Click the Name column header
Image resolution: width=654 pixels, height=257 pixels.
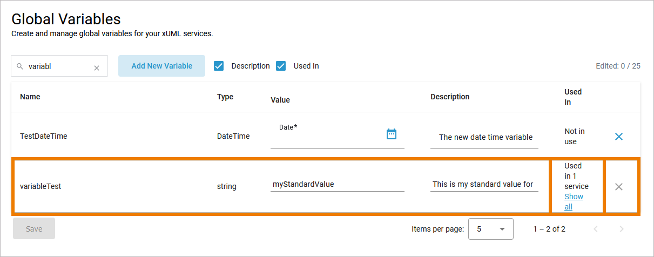[x=30, y=97]
